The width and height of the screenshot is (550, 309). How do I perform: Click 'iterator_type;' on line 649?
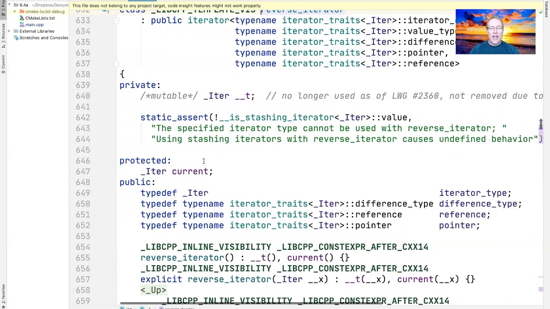click(475, 193)
